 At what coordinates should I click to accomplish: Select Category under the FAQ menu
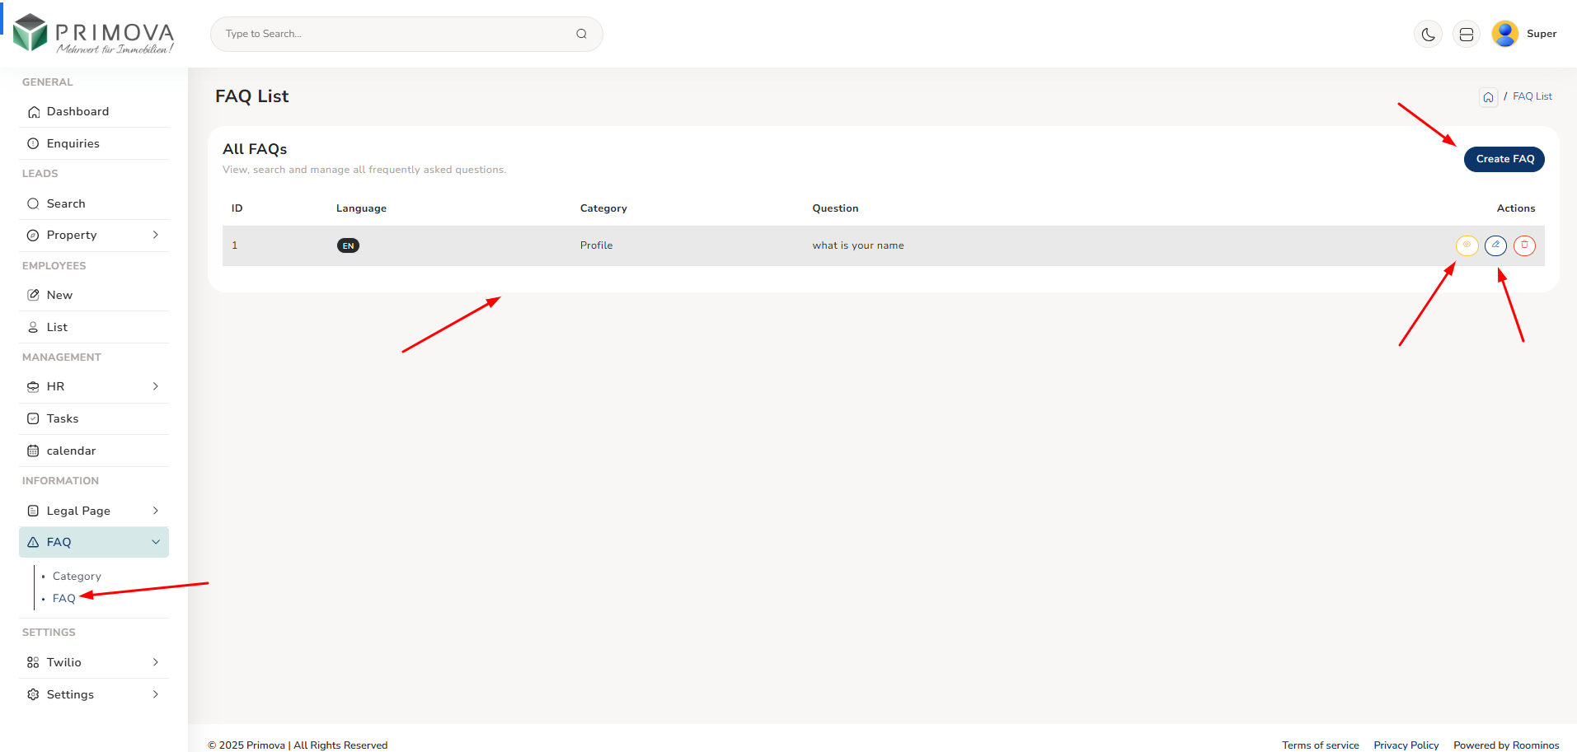pos(77,577)
